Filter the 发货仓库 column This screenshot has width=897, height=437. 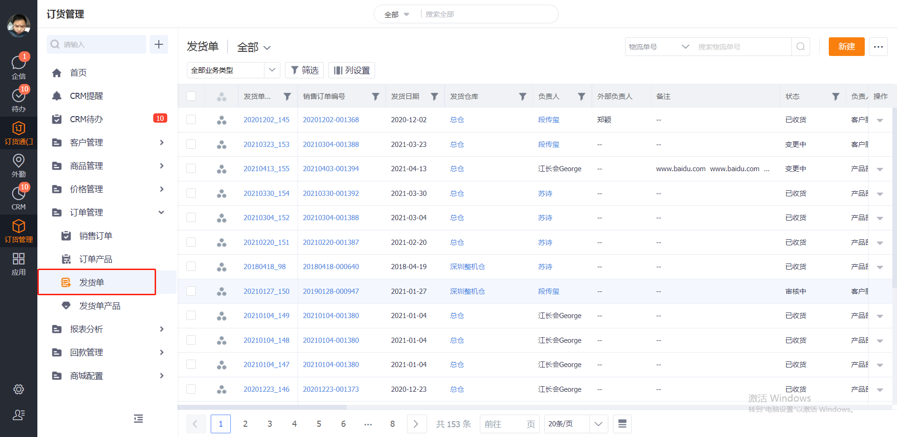(x=523, y=97)
